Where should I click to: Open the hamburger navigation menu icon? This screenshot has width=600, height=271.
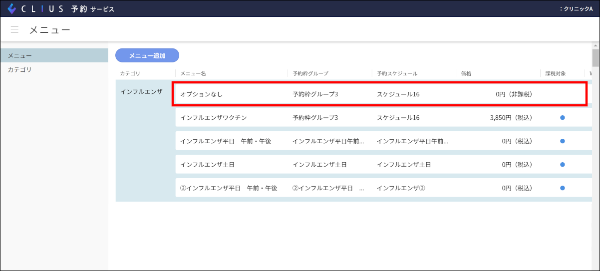coord(14,30)
